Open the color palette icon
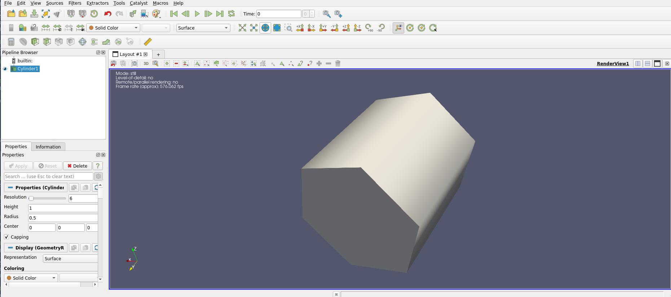 (156, 14)
